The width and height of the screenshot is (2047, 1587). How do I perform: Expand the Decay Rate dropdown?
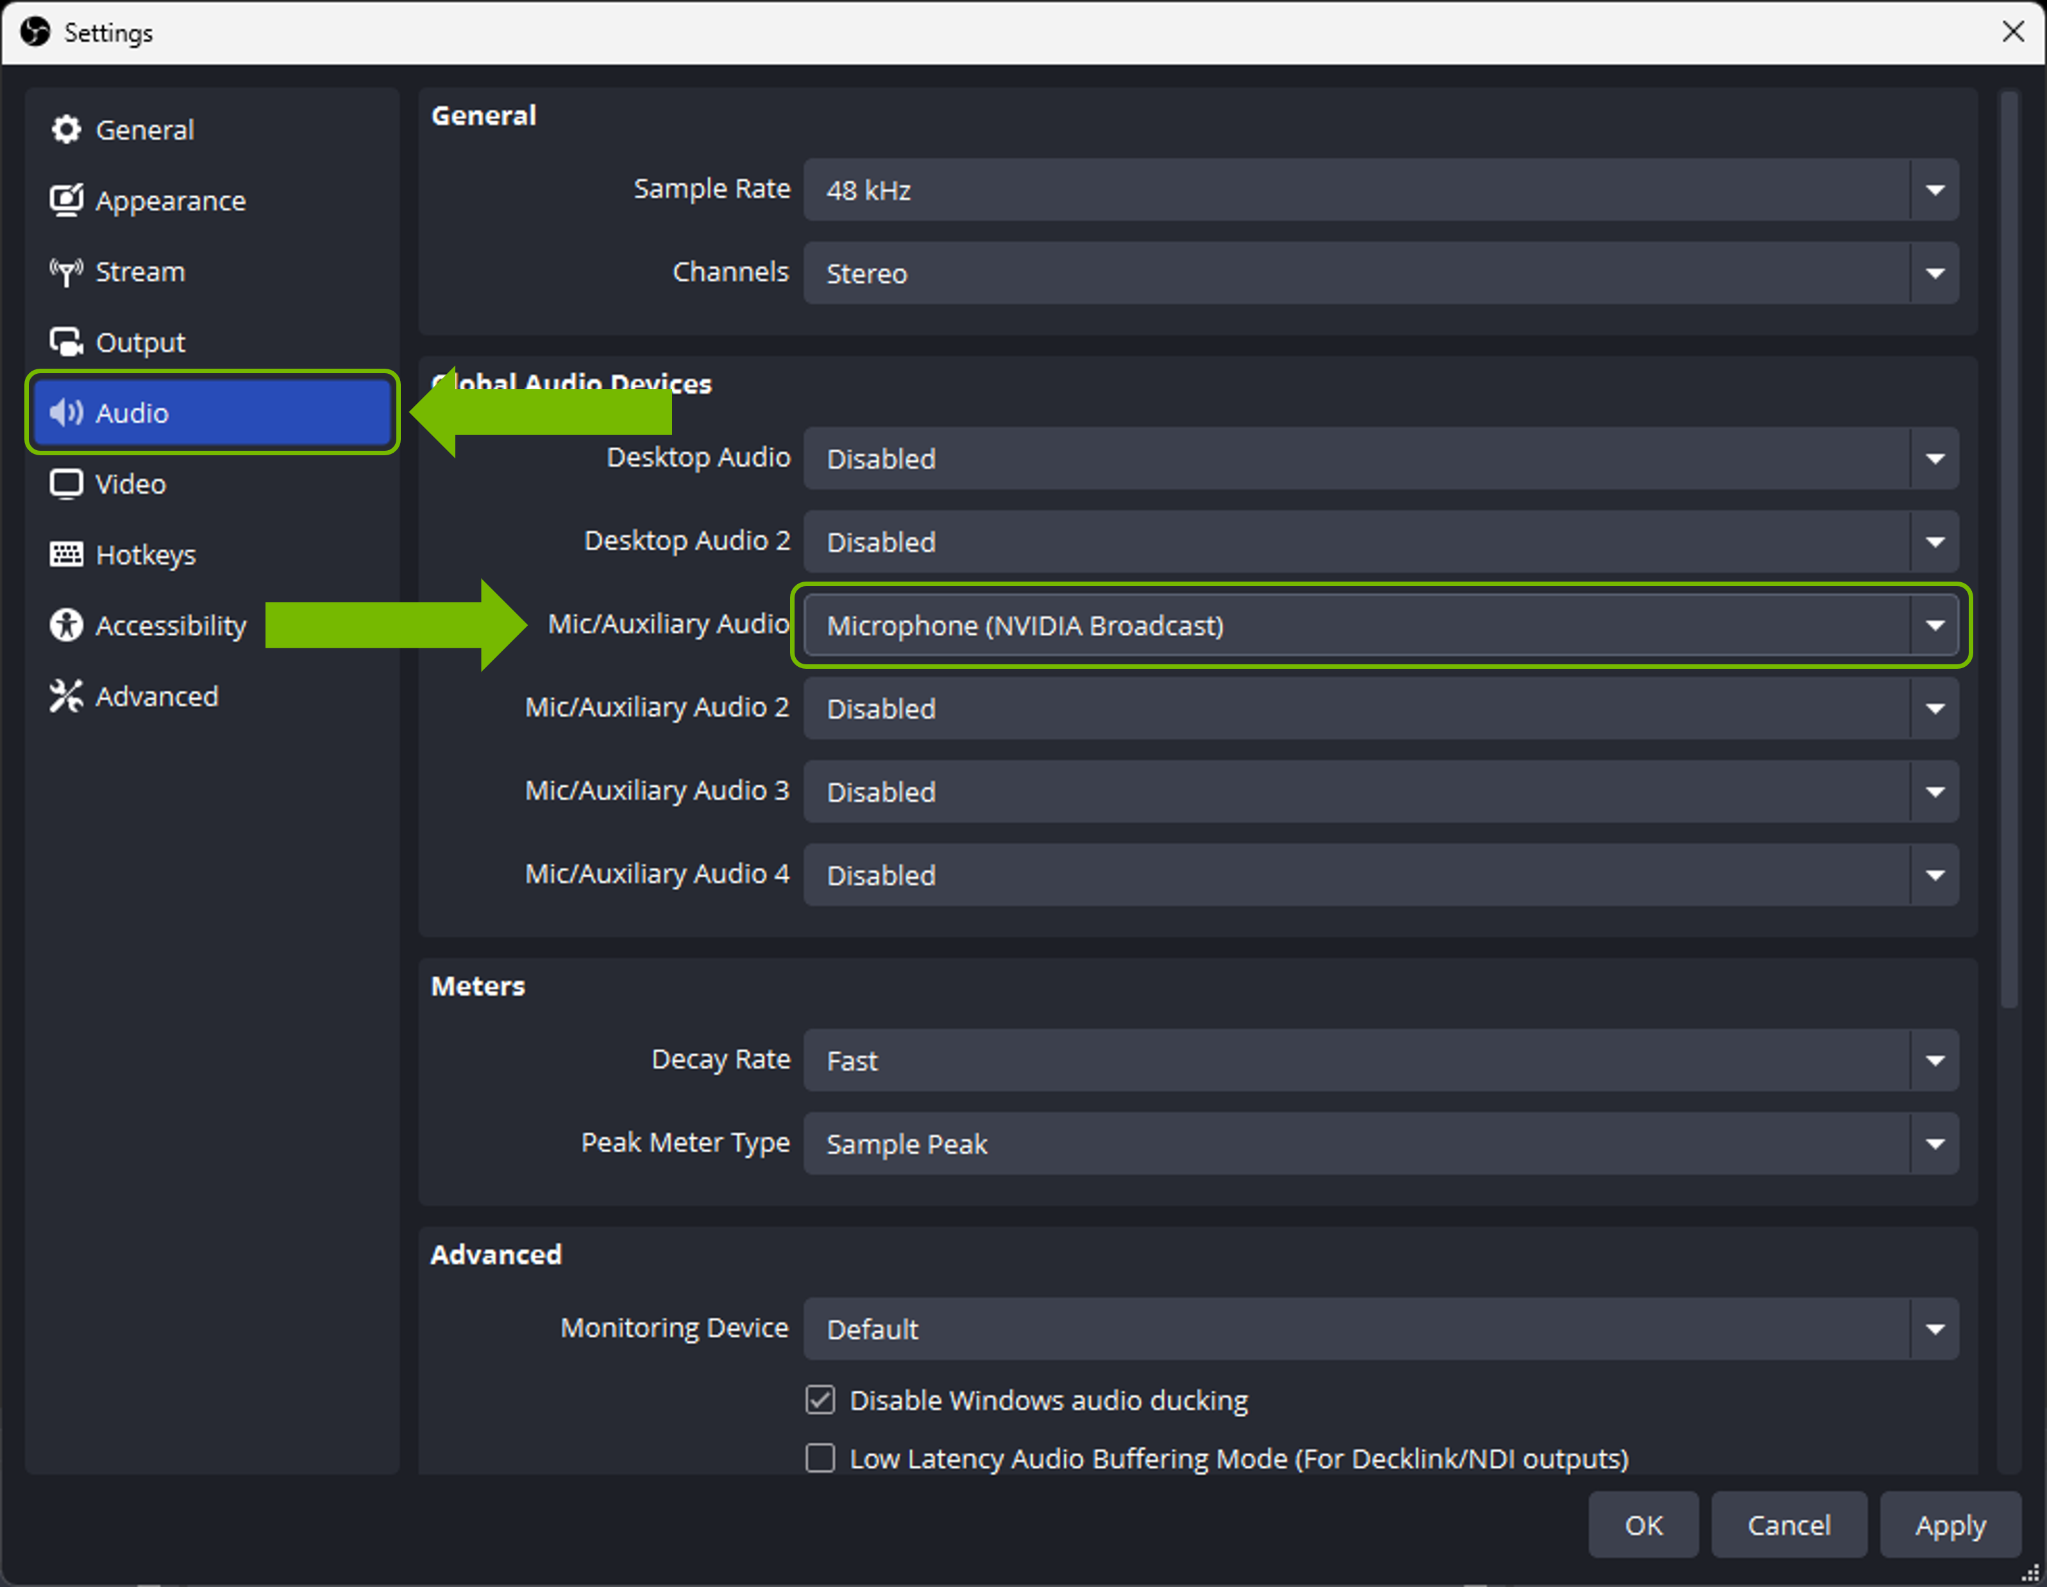pyautogui.click(x=1379, y=1060)
